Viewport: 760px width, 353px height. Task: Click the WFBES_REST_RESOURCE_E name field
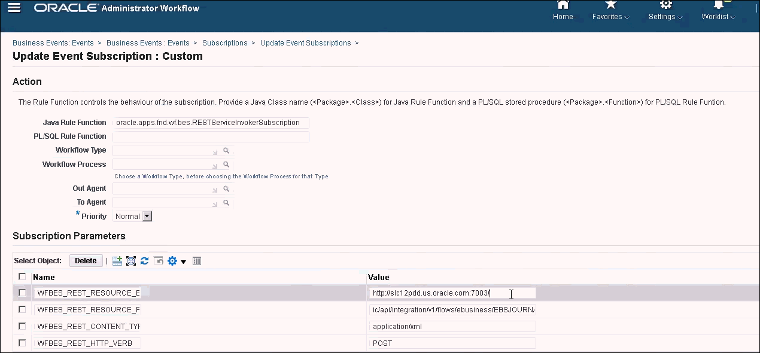[x=87, y=293]
